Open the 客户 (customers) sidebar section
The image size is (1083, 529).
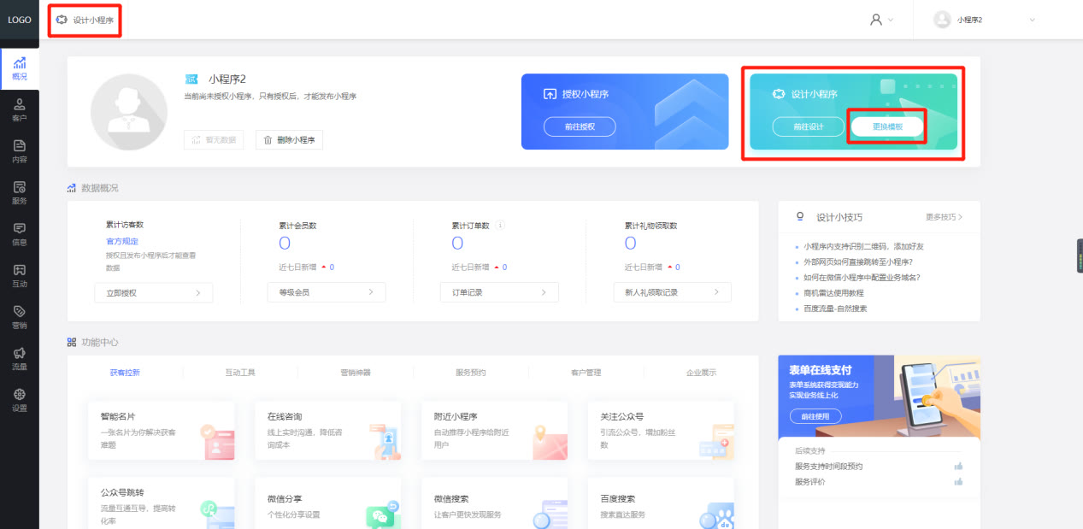pyautogui.click(x=20, y=109)
